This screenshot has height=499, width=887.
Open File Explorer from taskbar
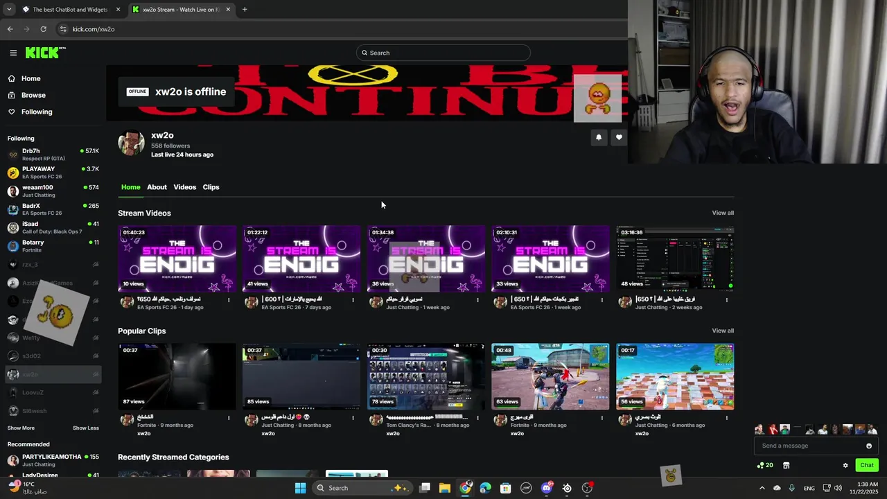pos(445,488)
